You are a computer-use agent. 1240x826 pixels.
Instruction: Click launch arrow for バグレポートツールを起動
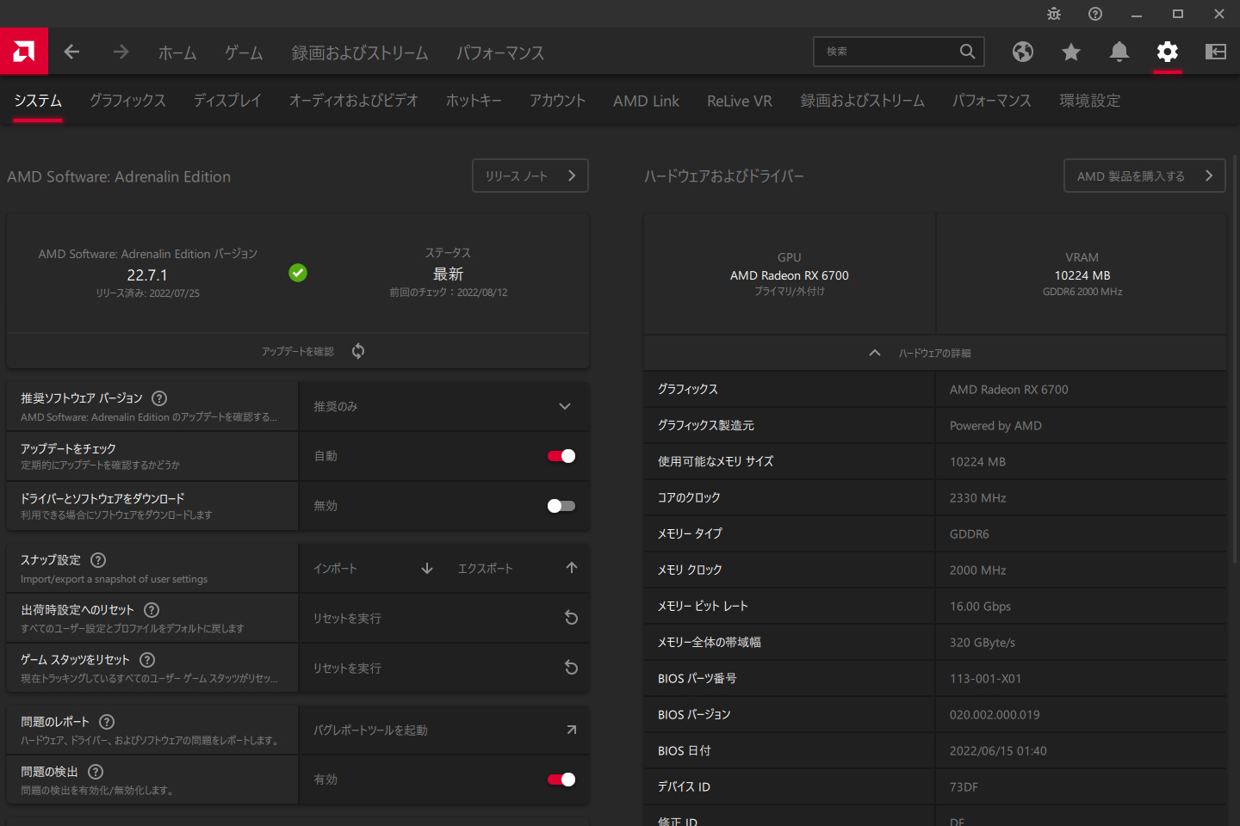pos(571,730)
